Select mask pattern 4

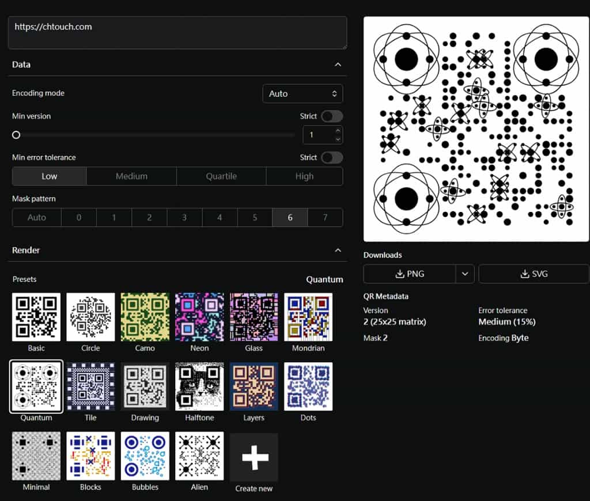coord(220,218)
